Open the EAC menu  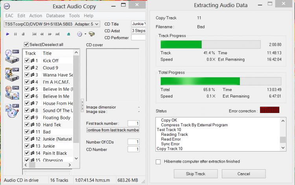9,16
